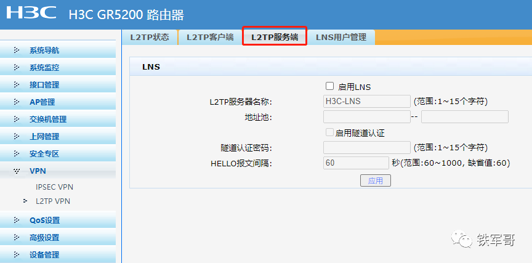Click arrow icon beside 交换机管理
Screen dimensions: 532x263
click(16, 119)
